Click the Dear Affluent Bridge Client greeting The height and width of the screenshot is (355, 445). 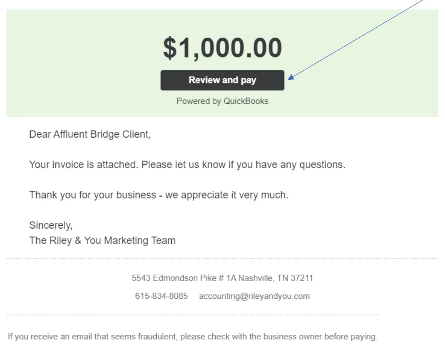point(90,134)
